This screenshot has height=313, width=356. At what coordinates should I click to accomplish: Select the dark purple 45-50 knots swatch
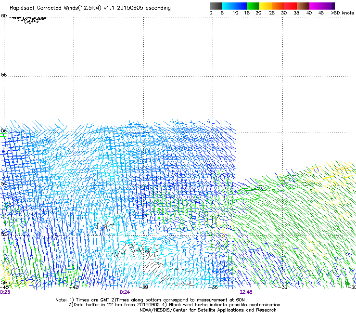click(329, 6)
